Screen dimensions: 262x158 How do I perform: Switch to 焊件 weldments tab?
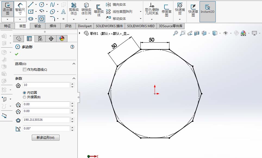point(53,26)
